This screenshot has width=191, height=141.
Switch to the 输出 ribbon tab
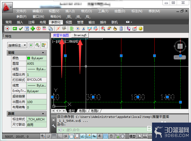(91, 22)
